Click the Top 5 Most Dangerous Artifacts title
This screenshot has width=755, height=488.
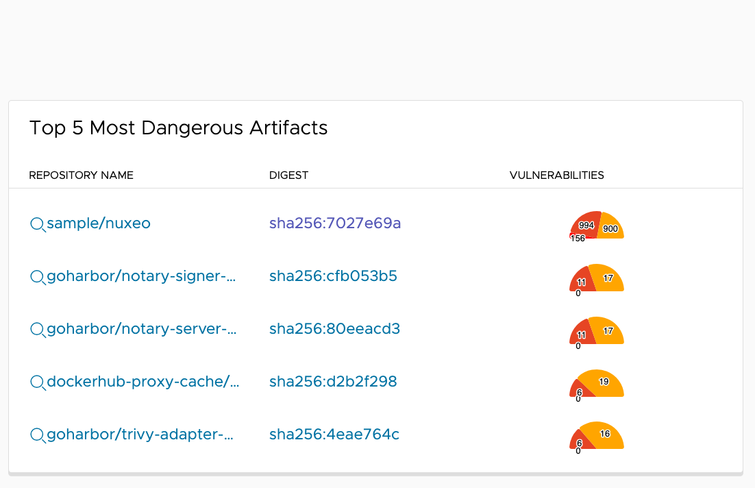[x=178, y=128]
